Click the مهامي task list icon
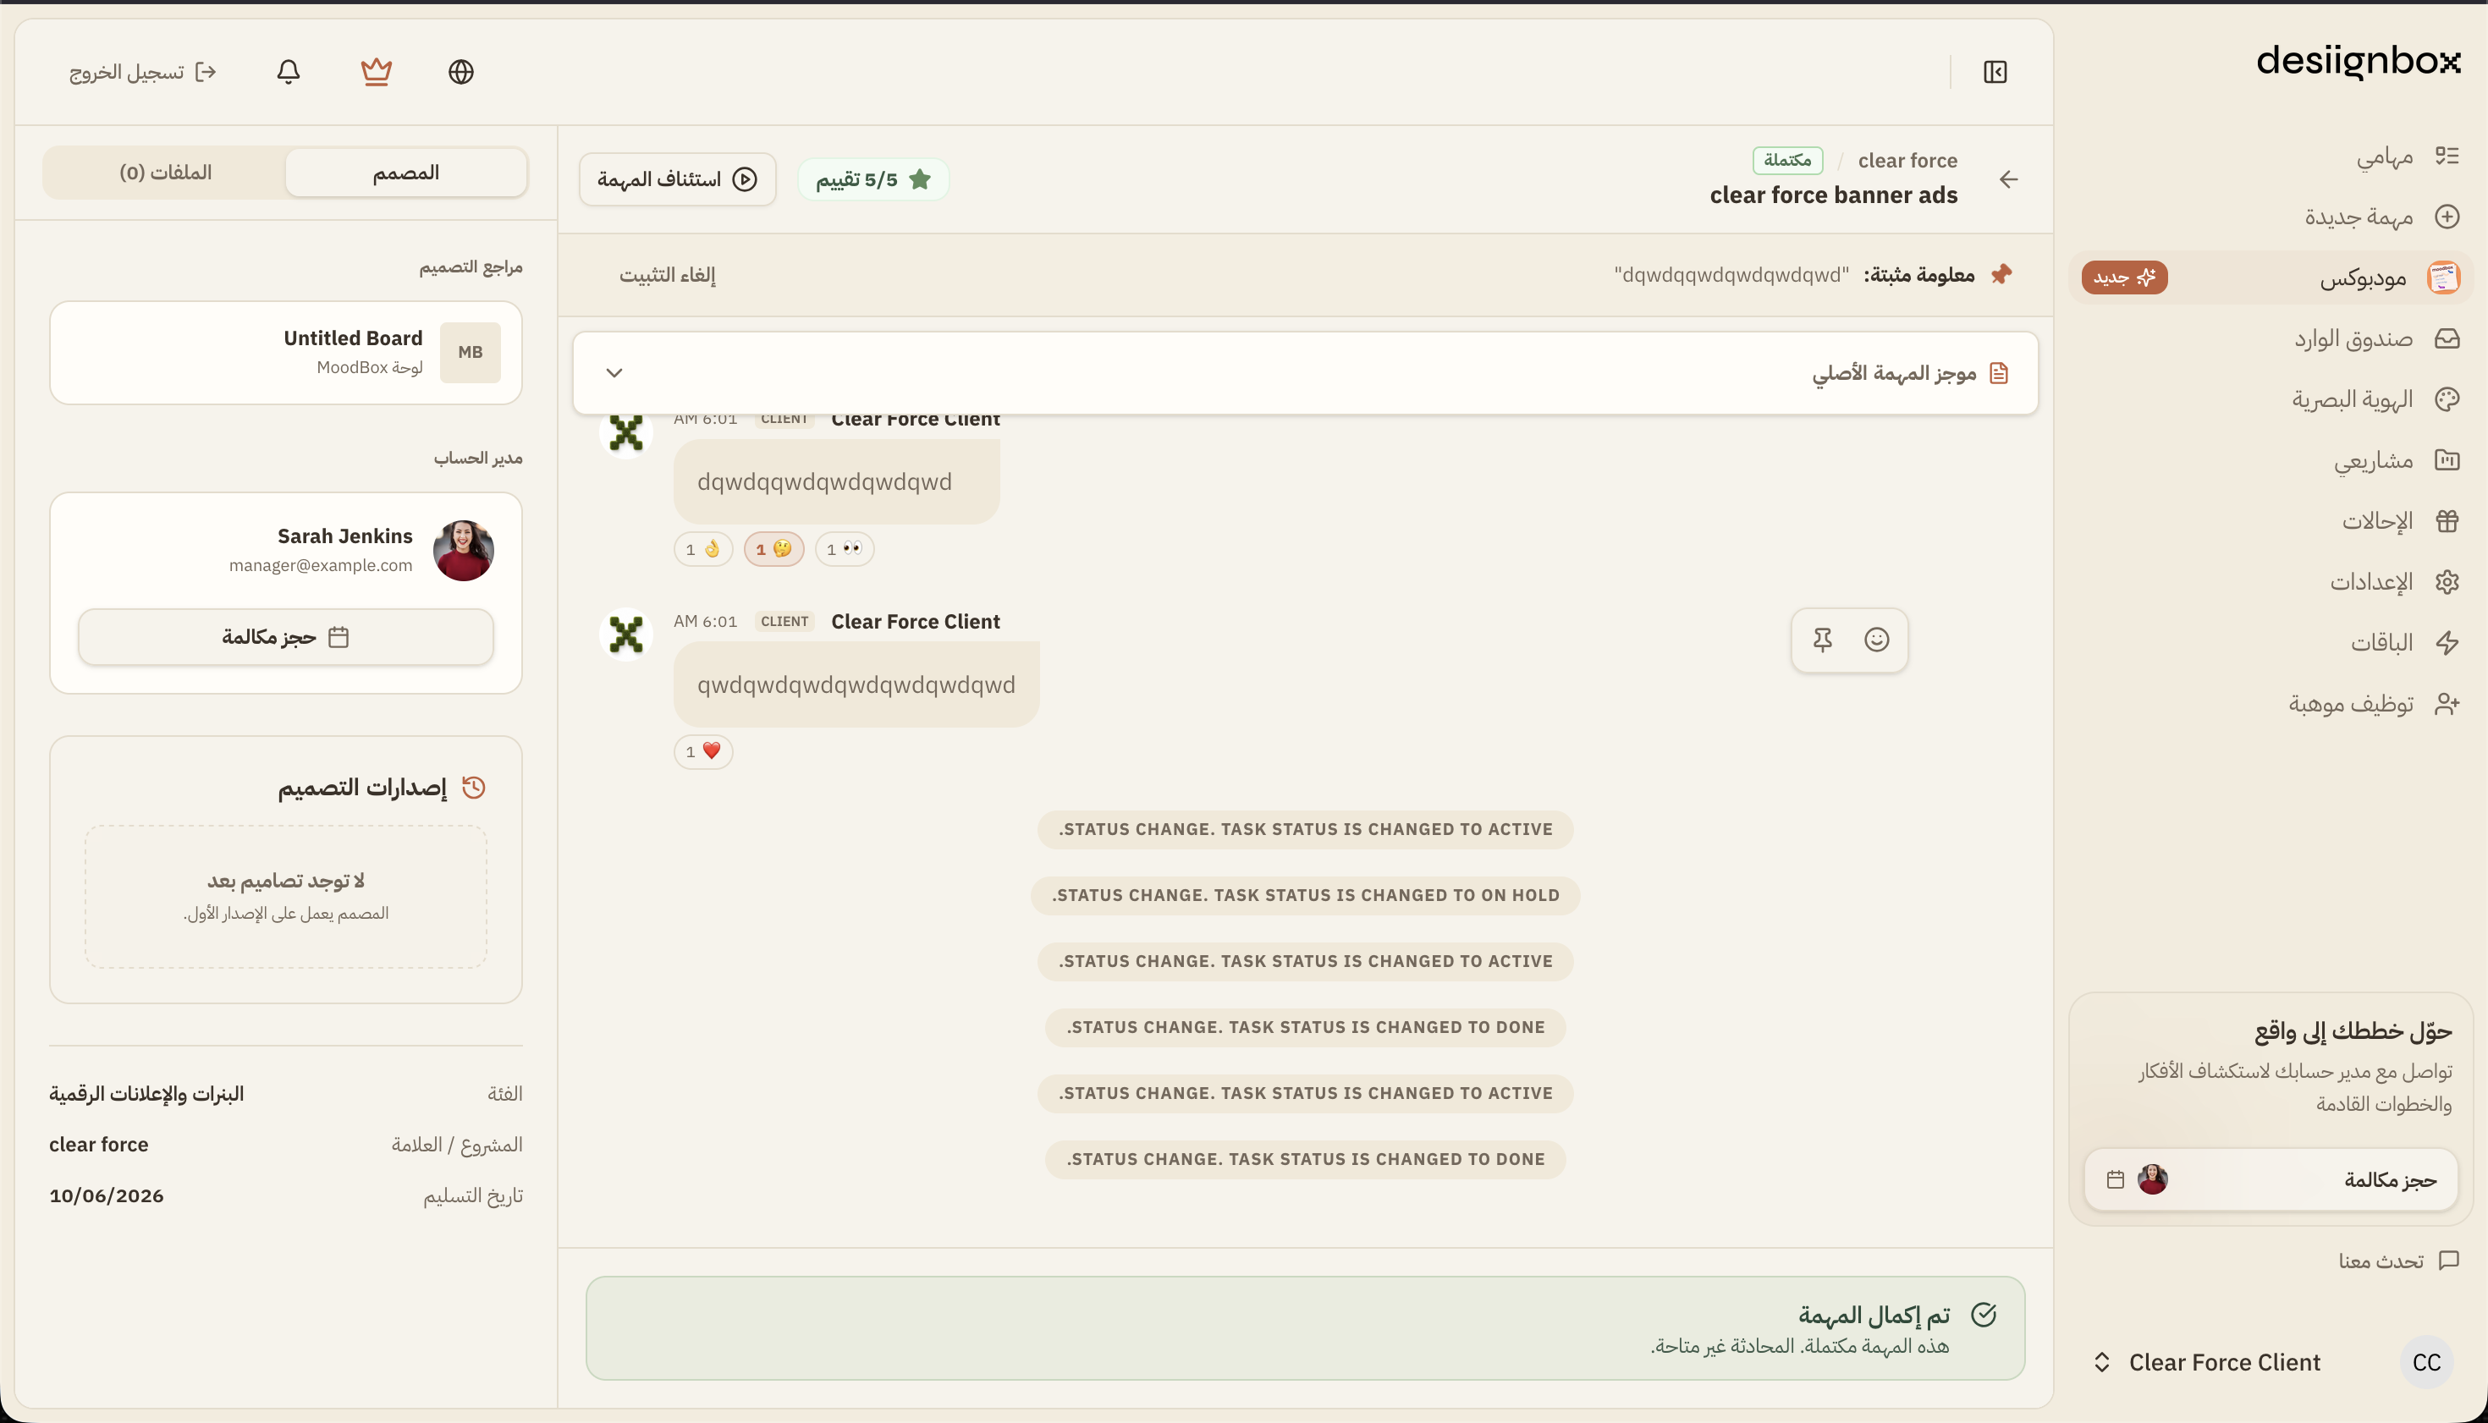 (x=2447, y=156)
